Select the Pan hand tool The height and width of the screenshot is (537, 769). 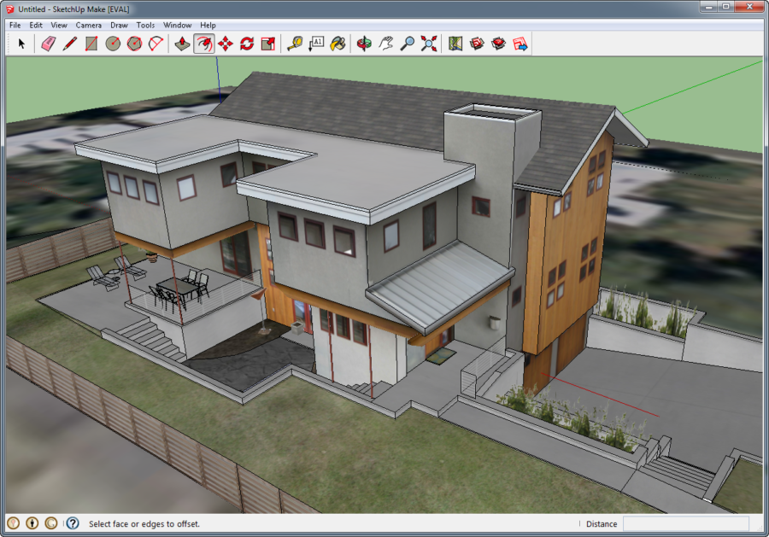click(386, 44)
